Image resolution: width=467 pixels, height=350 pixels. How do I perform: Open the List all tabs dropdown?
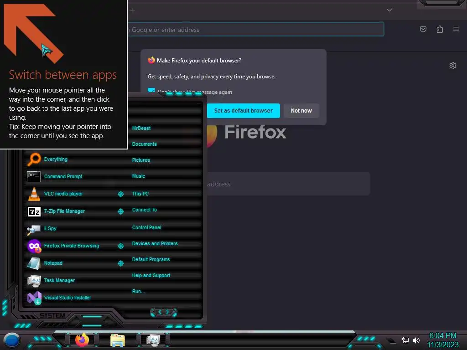coord(389,10)
